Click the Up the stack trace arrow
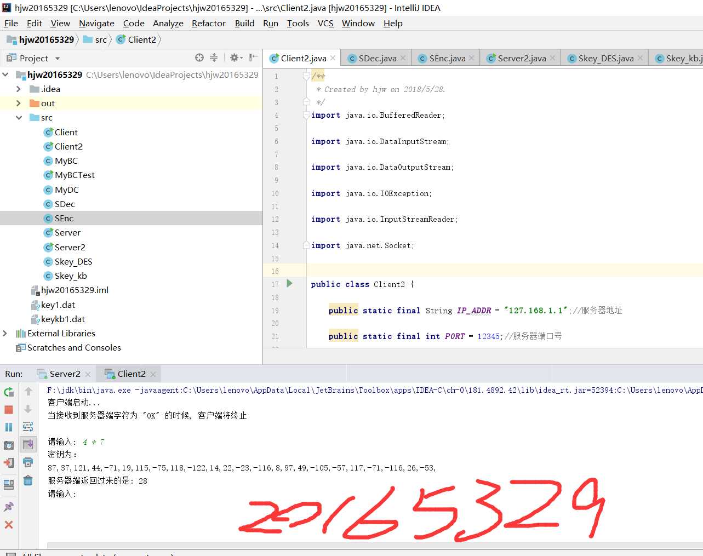Screen dimensions: 703x556 28,392
